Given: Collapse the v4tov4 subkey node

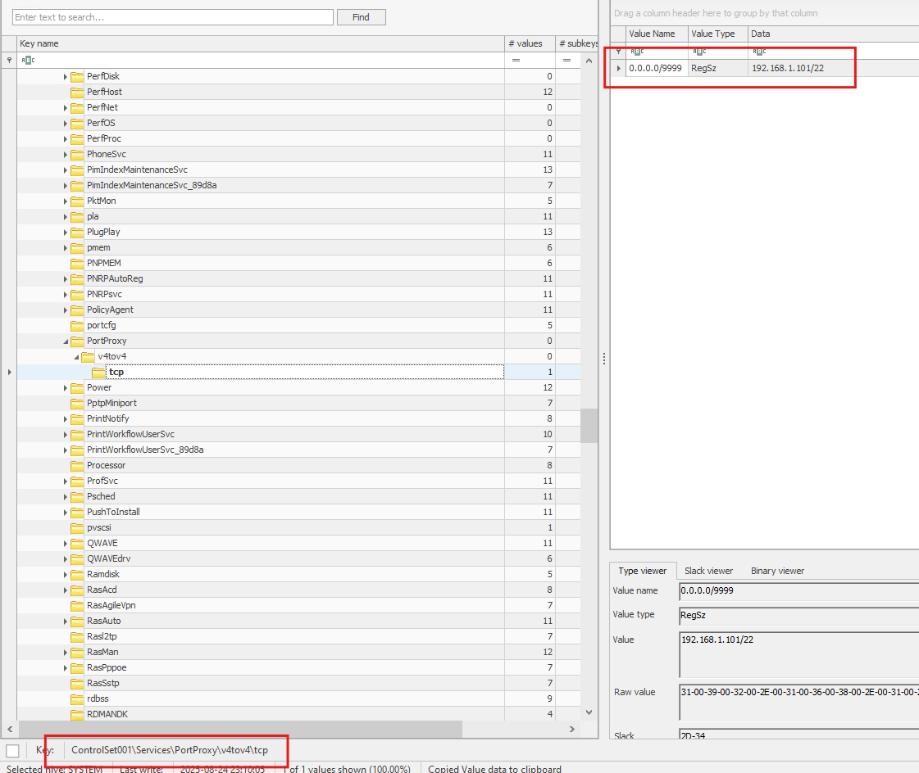Looking at the screenshot, I should pyautogui.click(x=76, y=356).
